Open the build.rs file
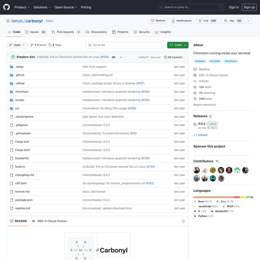Screen dimensions: 260x260 [20, 166]
